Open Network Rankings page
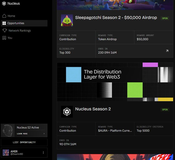This screenshot has width=175, height=160. coord(24,30)
